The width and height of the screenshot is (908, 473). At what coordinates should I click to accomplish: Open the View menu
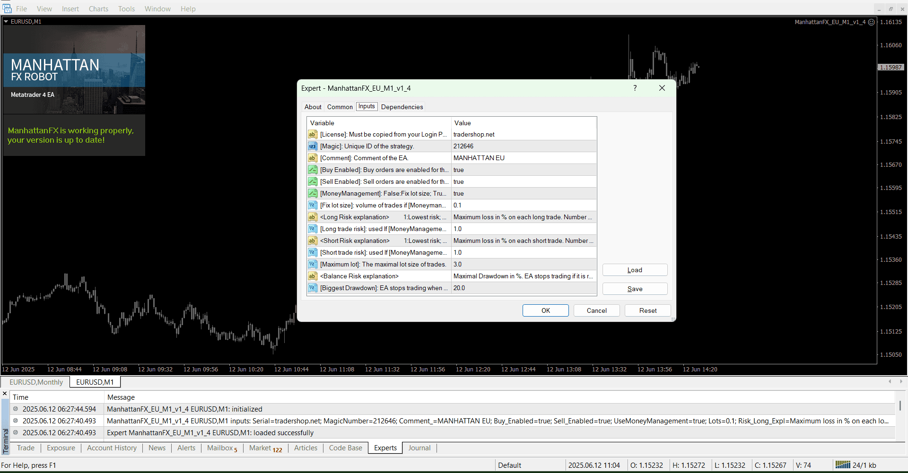(44, 9)
